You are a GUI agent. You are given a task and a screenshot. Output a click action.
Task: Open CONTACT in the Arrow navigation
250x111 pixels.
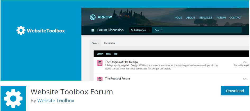pyautogui.click(x=235, y=18)
